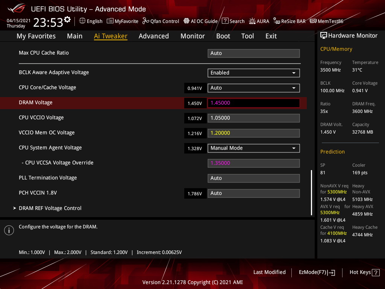This screenshot has height=289, width=385.
Task: Click the EzMode exit arrow icon
Action: point(331,272)
